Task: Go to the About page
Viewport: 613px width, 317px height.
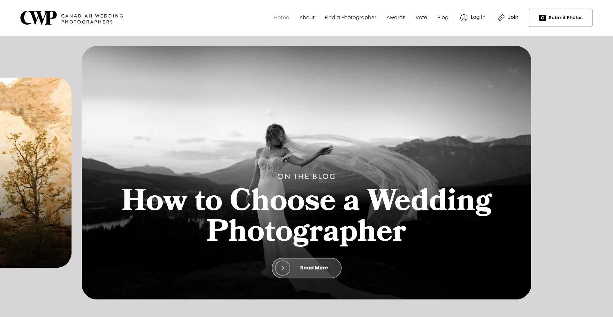Action: pyautogui.click(x=307, y=18)
